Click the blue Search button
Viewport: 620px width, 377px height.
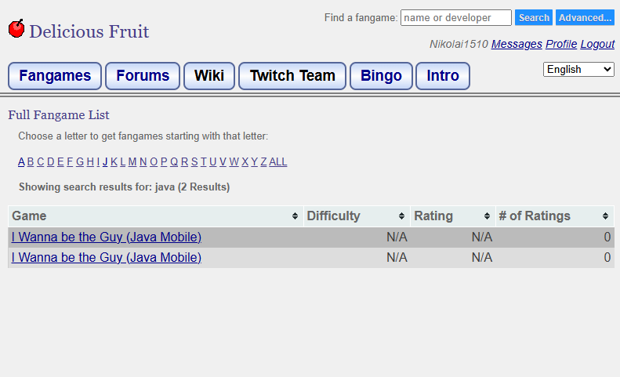click(534, 18)
